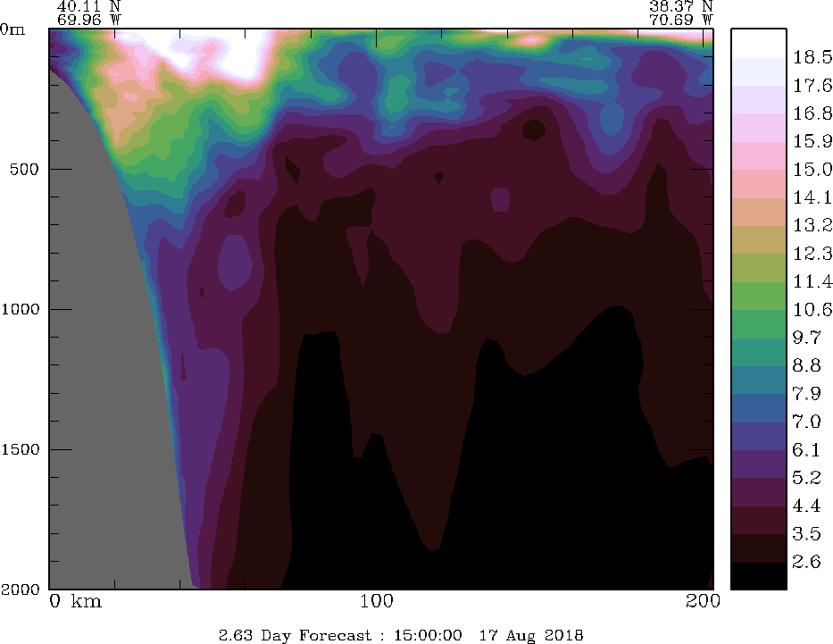Click the colorbar label 13.2
Screen dimensions: 833x644
[812, 225]
